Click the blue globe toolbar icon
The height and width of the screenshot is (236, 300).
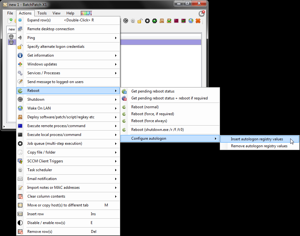click(191, 21)
